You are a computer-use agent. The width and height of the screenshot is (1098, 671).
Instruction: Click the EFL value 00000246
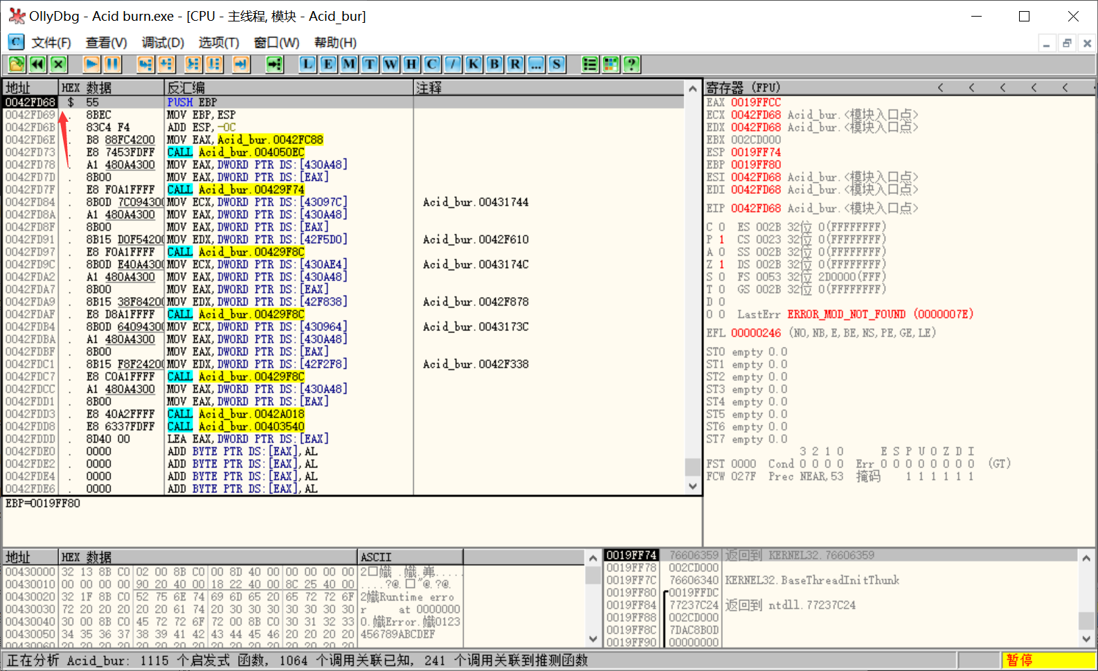[756, 333]
